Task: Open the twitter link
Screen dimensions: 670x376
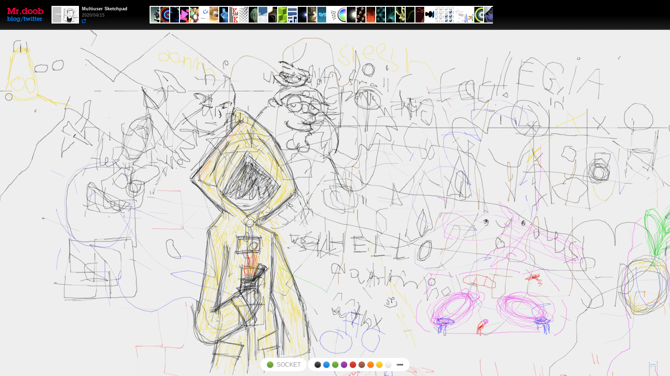Action: [x=33, y=19]
